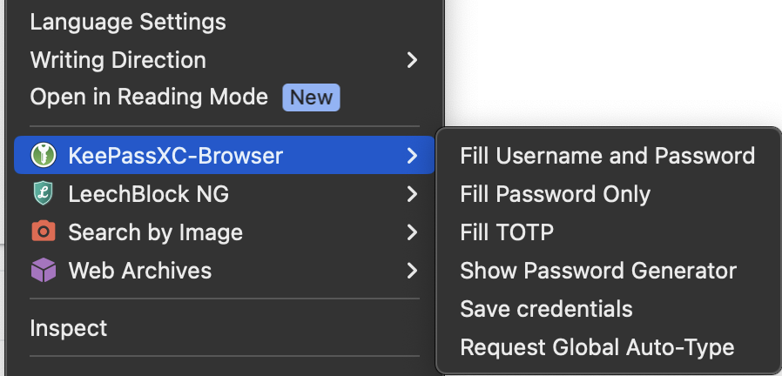Screen dimensions: 782x376
Task: Click the New badge beside Reading Mode
Action: [311, 97]
